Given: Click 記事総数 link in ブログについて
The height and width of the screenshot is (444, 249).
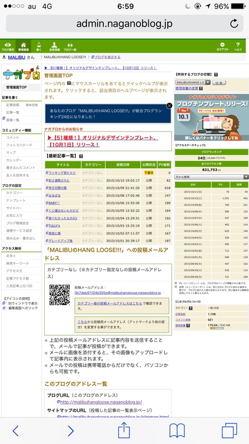Looking at the screenshot, I should pos(180,314).
